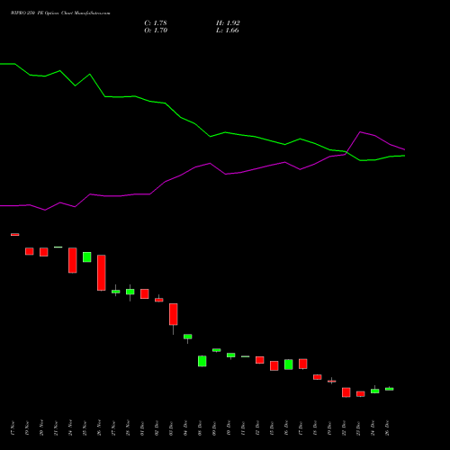
Task: Click the red candle for 03 Dec
Action: (174, 314)
